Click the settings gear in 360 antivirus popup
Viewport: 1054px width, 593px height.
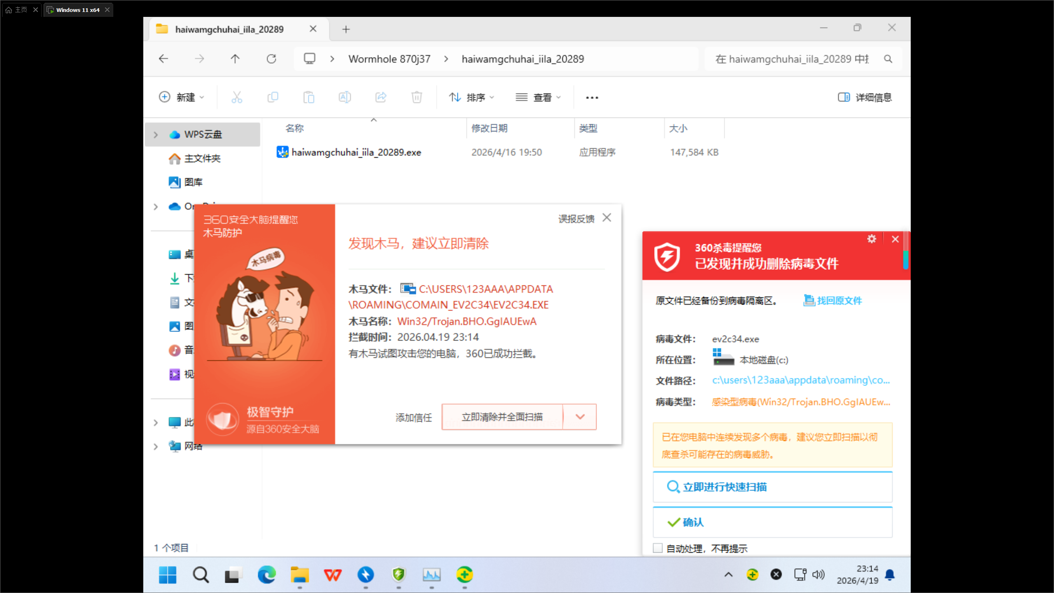coord(871,239)
